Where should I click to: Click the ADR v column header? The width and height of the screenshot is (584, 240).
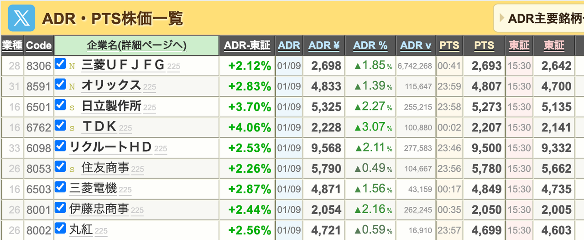[416, 45]
